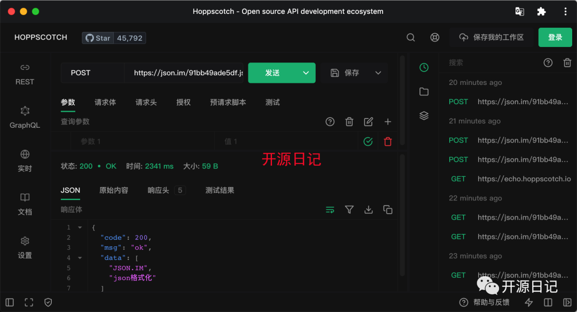Click the green 发送 send button

(x=272, y=73)
